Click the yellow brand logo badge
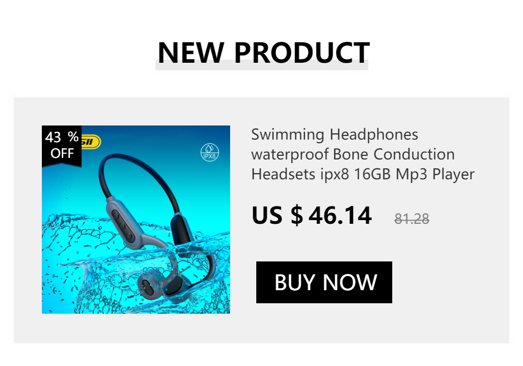The image size is (523, 366). point(91,142)
